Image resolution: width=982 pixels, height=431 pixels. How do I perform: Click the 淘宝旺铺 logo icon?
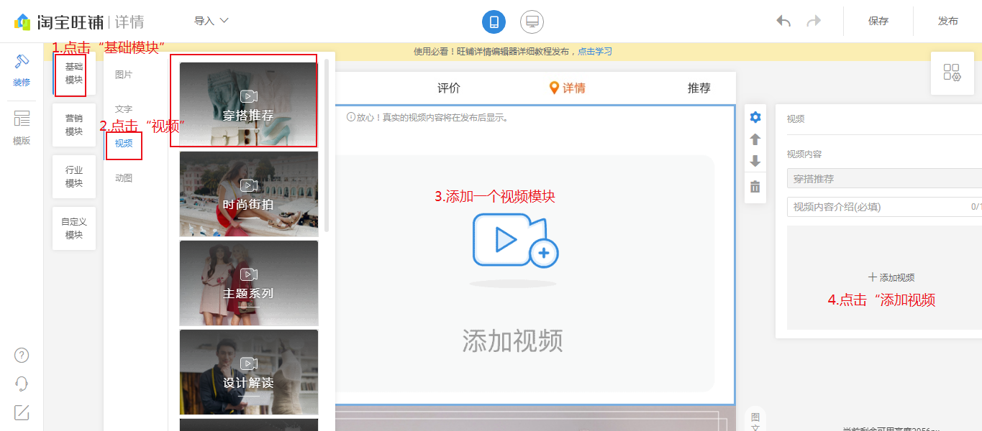point(22,22)
